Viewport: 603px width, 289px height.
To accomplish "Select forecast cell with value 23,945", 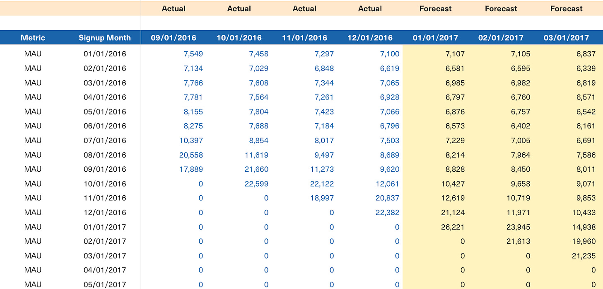I will pyautogui.click(x=518, y=227).
